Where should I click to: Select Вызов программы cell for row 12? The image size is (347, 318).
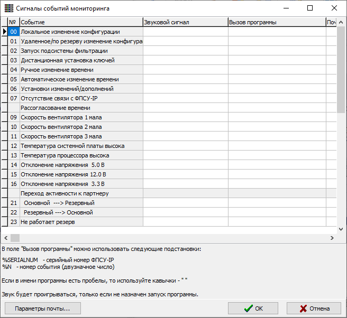(x=277, y=146)
